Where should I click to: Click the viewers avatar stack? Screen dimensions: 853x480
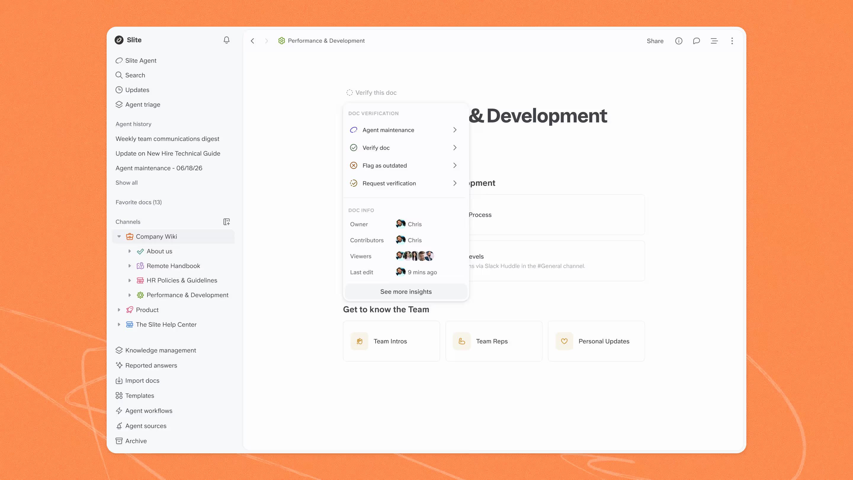coord(415,256)
